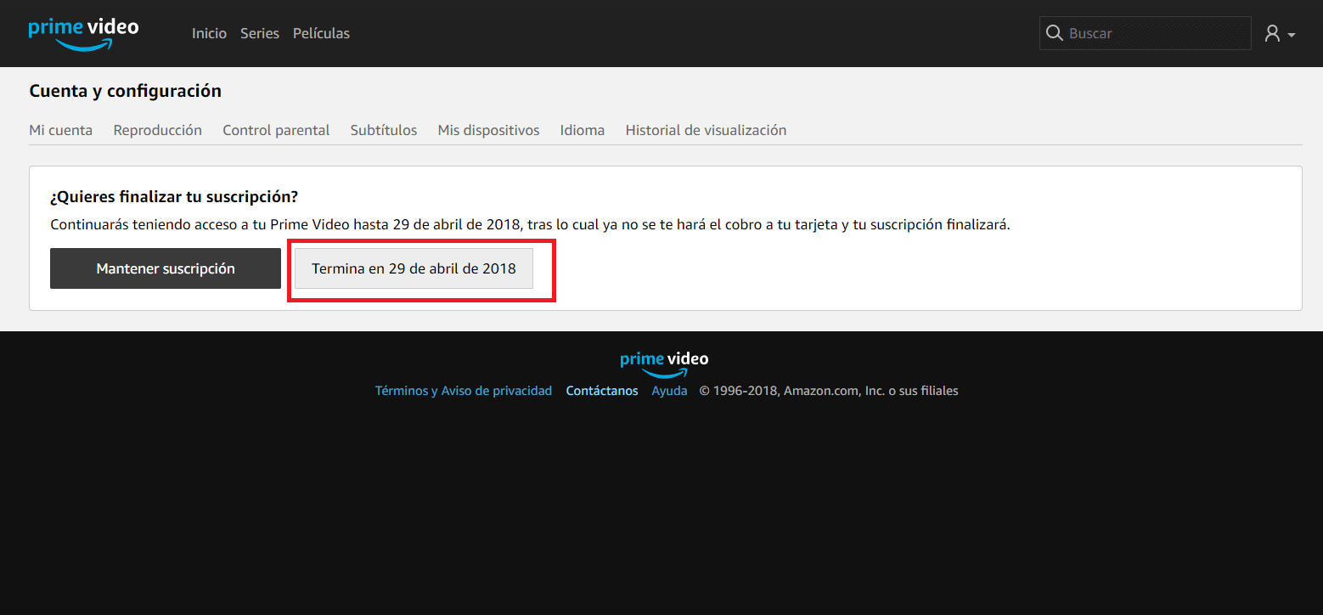Focus the Buscar search field
This screenshot has height=615, width=1323.
[1146, 33]
